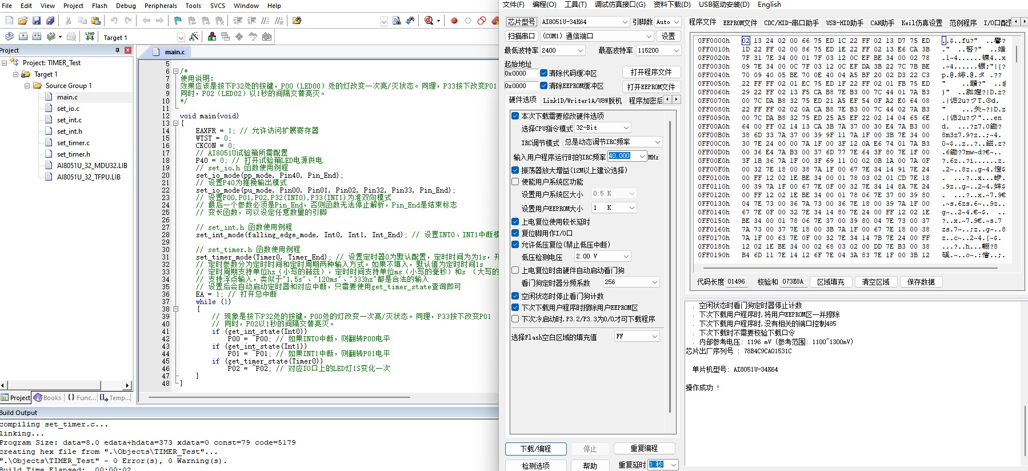Viewport: 1028px width, 471px height.
Task: Toggle 振荡器放大增益 checkbox
Action: click(515, 170)
